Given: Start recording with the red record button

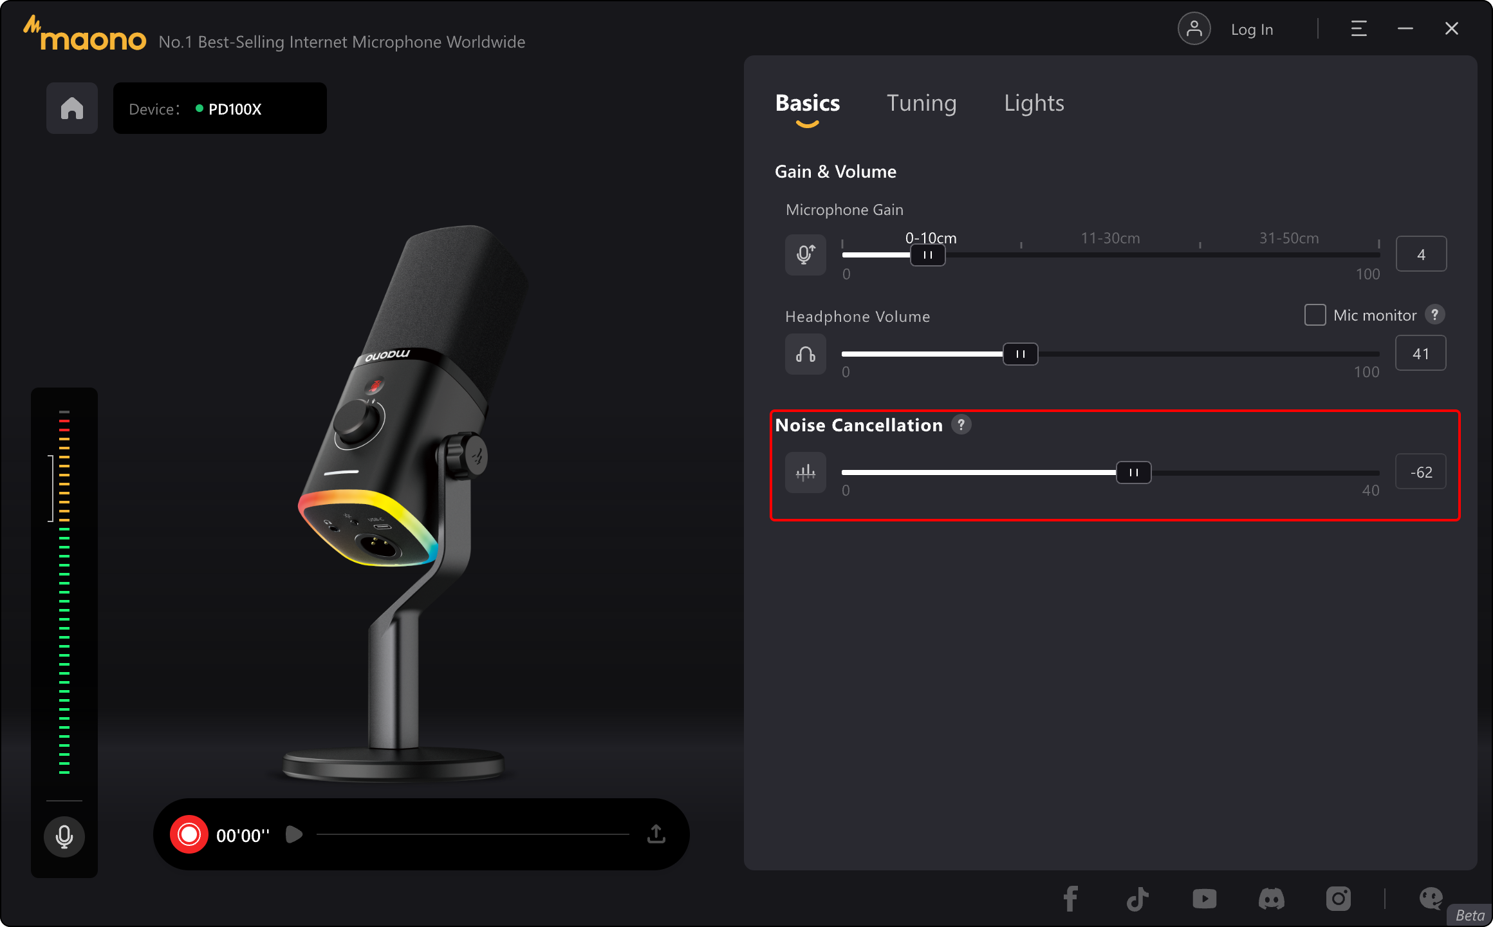Looking at the screenshot, I should click(x=189, y=834).
